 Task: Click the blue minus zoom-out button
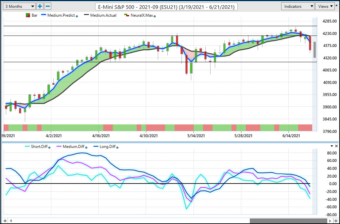[x=48, y=7]
